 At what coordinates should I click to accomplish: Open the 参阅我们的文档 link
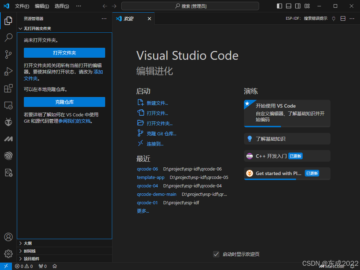point(75,121)
